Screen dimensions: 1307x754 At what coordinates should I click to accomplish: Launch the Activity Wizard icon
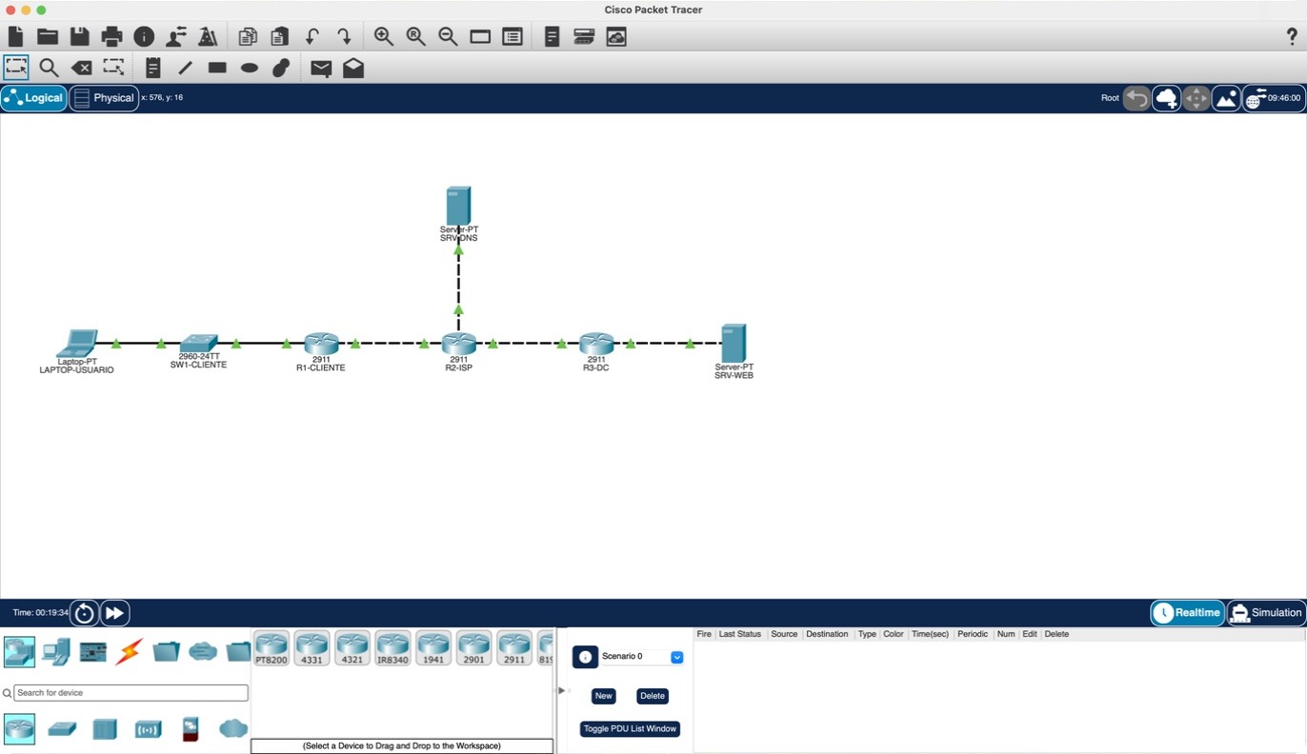point(208,37)
